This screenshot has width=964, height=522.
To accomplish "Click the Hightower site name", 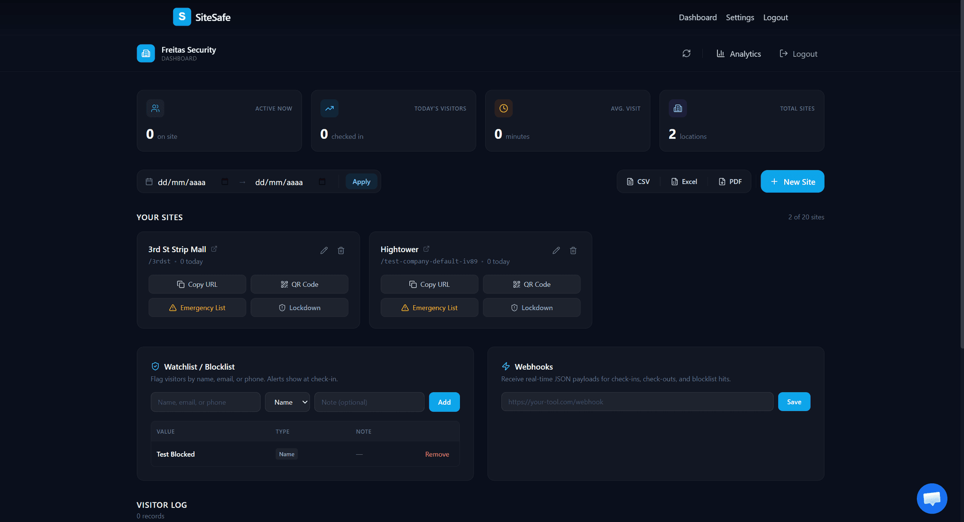I will pyautogui.click(x=399, y=249).
